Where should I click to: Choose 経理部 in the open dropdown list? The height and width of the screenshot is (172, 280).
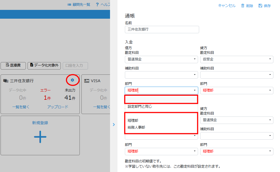(133, 120)
